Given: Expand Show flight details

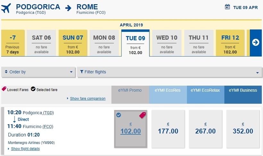Looking at the screenshot, I should 25,149.
